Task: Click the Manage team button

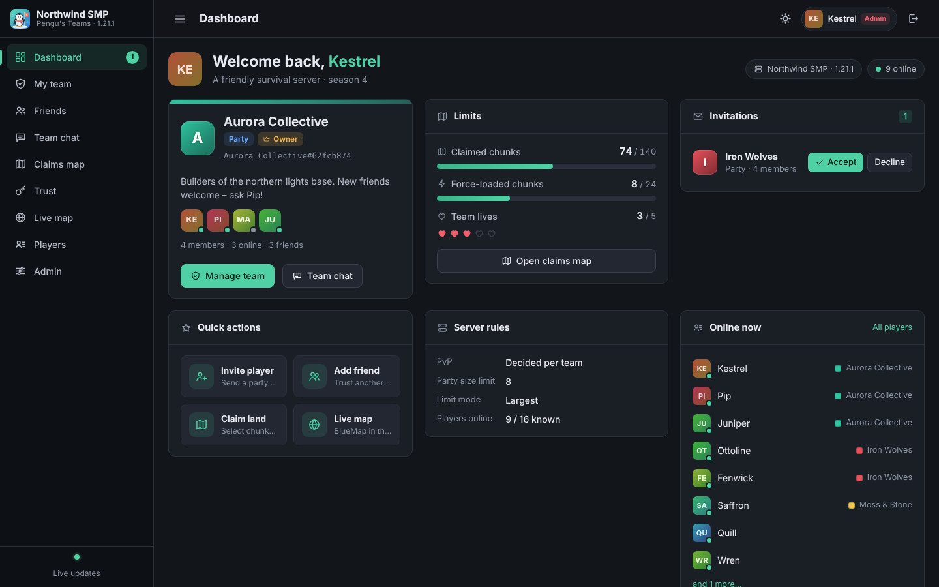Action: point(228,276)
